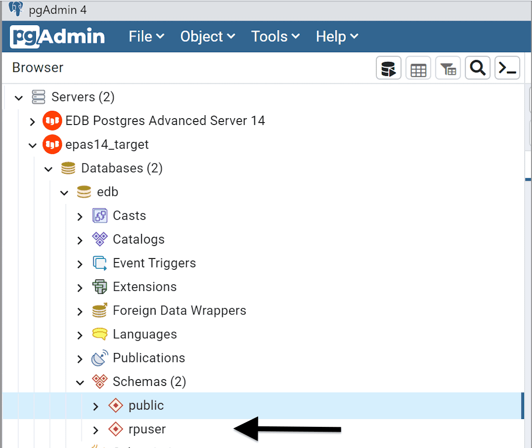
Task: Click the Publications node icon
Action: click(100, 358)
